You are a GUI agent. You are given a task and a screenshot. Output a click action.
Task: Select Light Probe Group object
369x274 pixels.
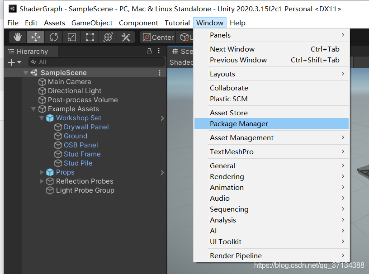tap(85, 190)
